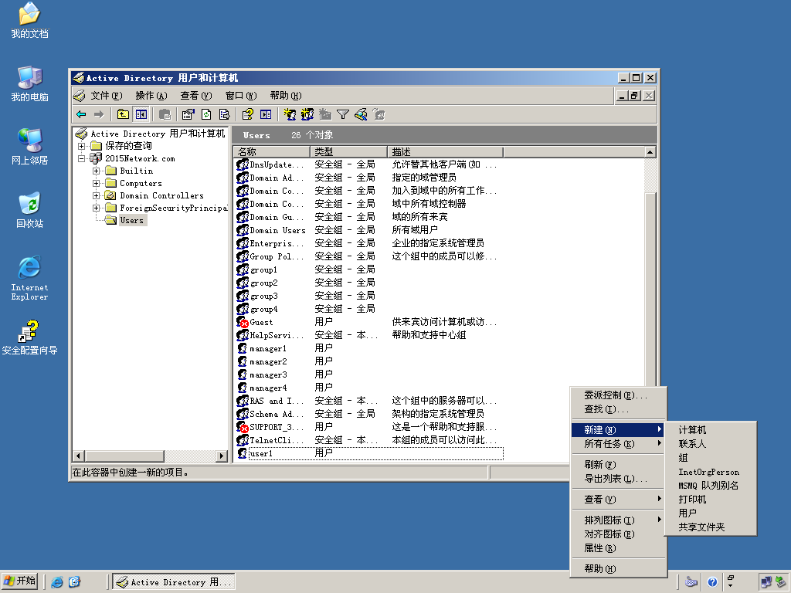
Task: Toggle the show/hide console tree button
Action: (x=141, y=114)
